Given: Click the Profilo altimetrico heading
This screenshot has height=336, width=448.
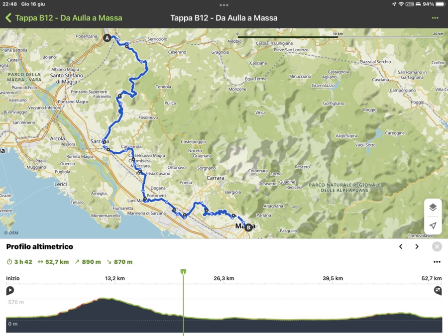Looking at the screenshot, I should coord(40,246).
